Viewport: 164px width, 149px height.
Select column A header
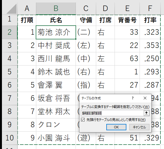coord(27,8)
